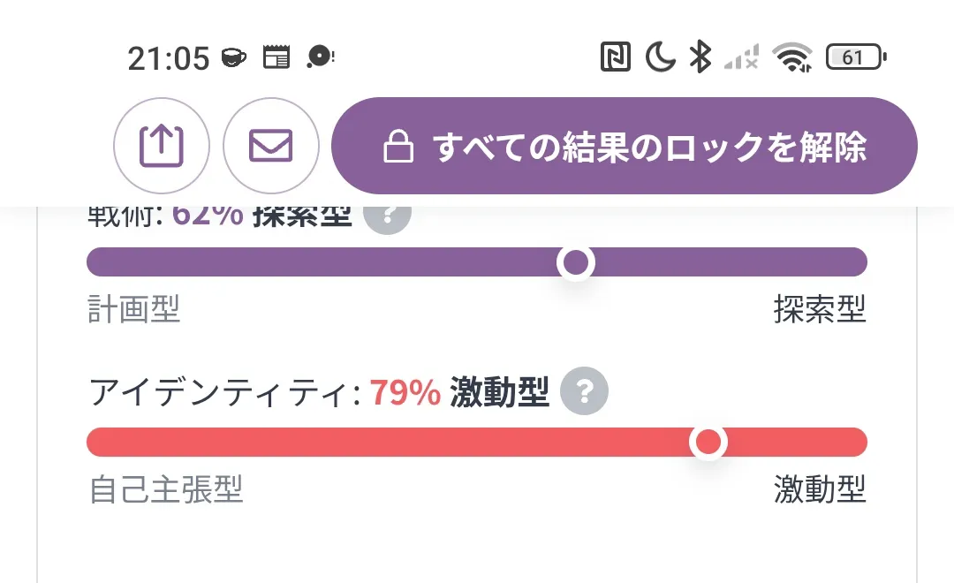
Task: Tap the 自己主張型 label
Action: [166, 488]
